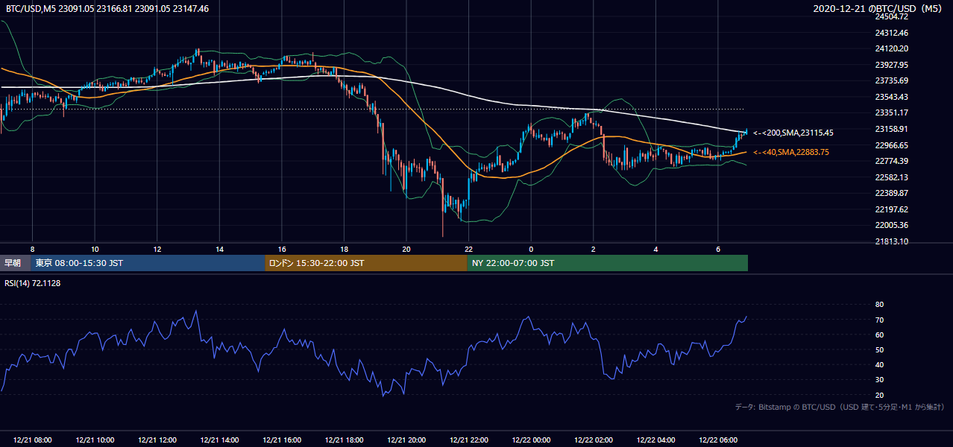The height and width of the screenshot is (447, 953).
Task: Click hour label 12 under the price chart
Action: 157,249
